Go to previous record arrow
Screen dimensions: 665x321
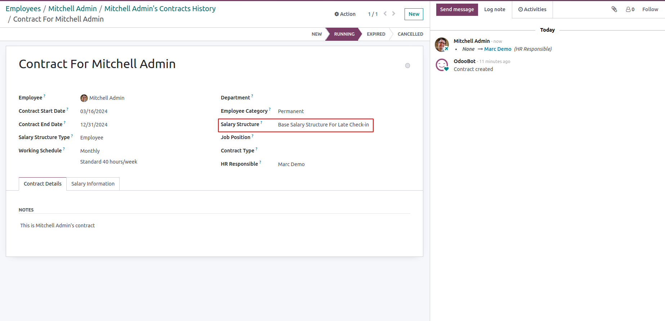[385, 14]
